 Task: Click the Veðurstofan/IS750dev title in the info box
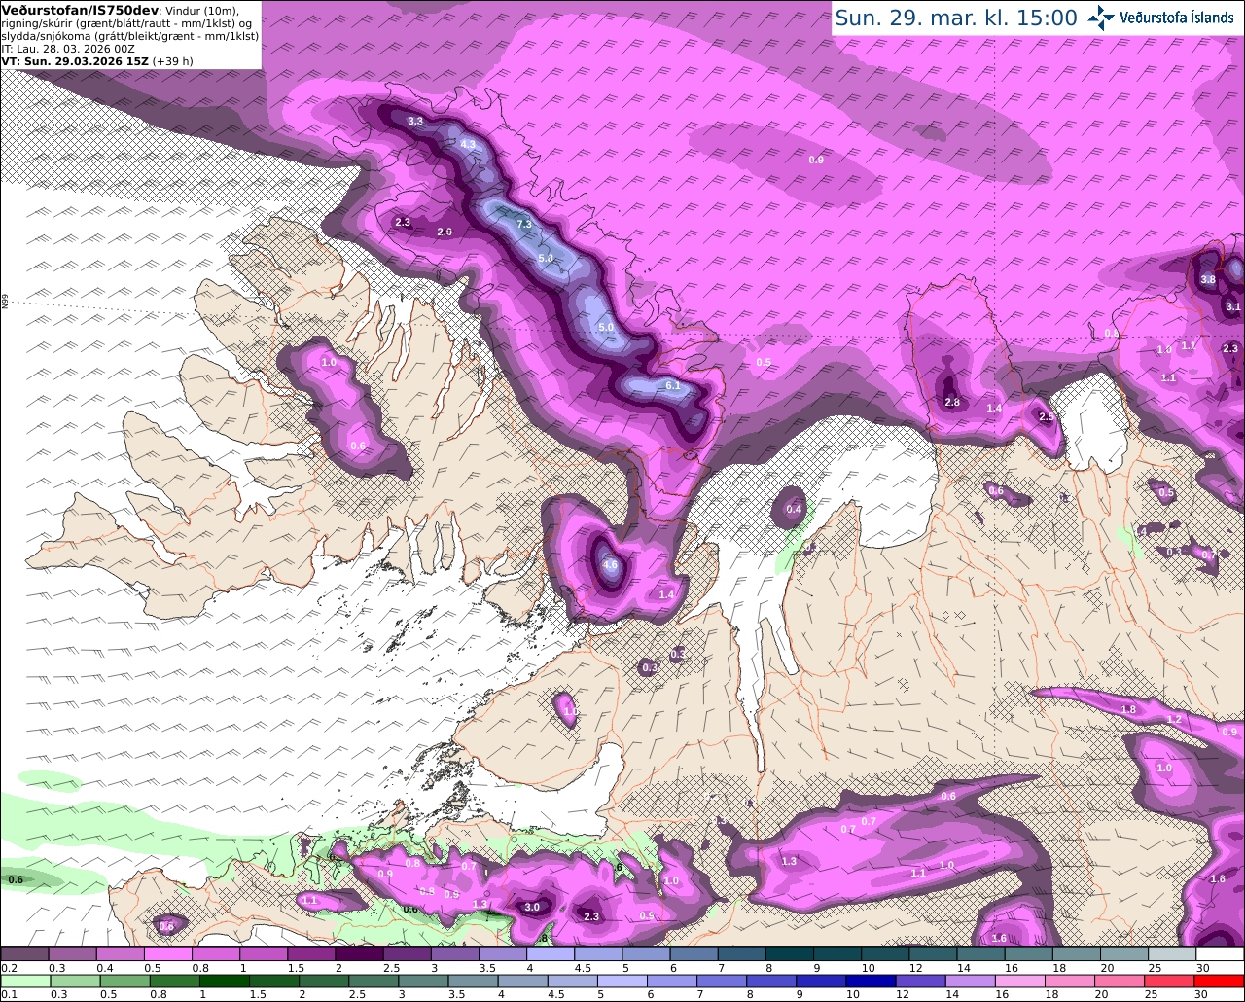coord(81,10)
